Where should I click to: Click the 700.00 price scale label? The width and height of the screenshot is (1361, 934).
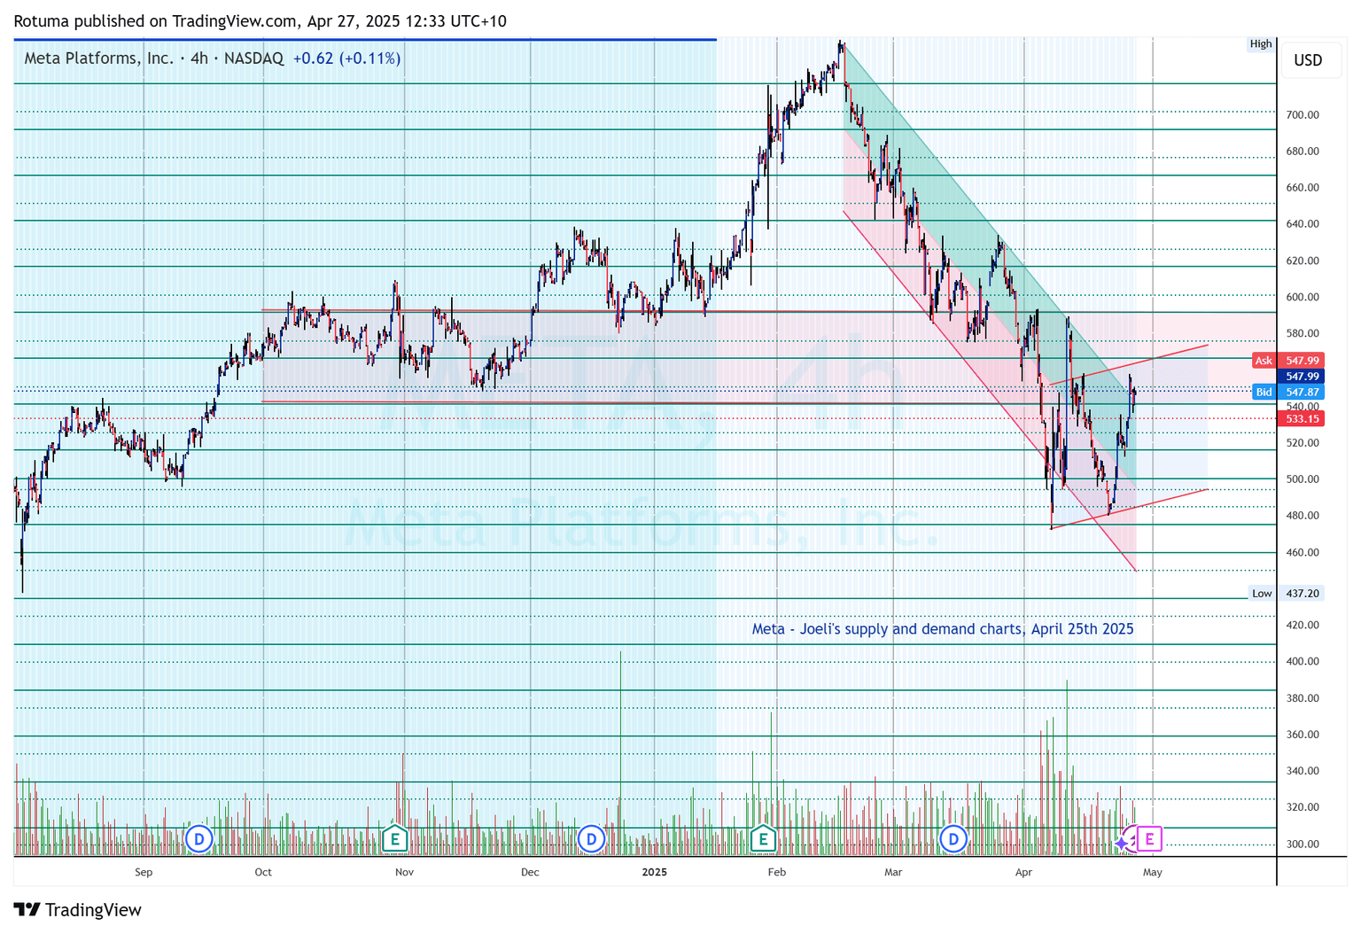click(x=1303, y=115)
